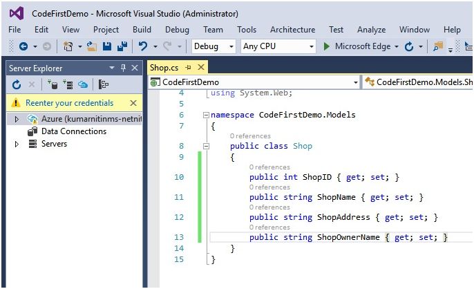
Task: Open the Edit menu
Action: 41,30
